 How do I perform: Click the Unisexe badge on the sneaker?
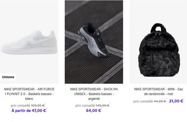tap(8, 77)
